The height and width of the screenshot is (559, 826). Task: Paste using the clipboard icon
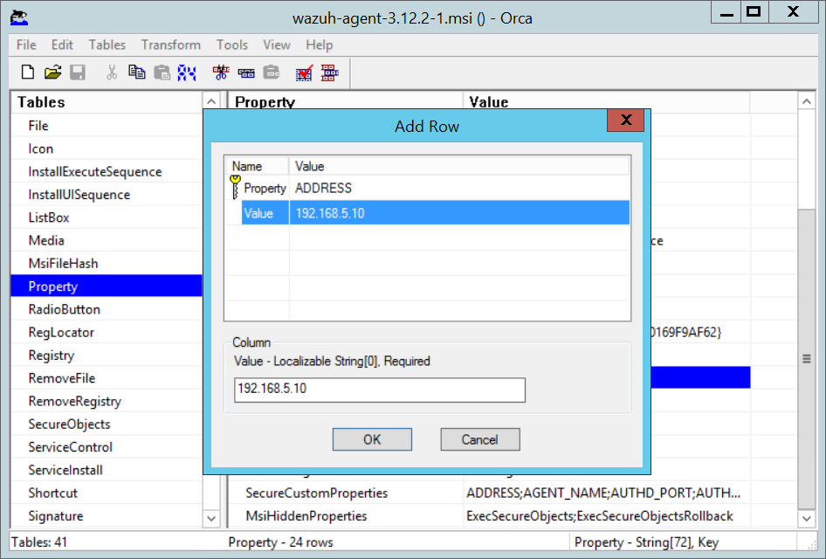pos(162,72)
